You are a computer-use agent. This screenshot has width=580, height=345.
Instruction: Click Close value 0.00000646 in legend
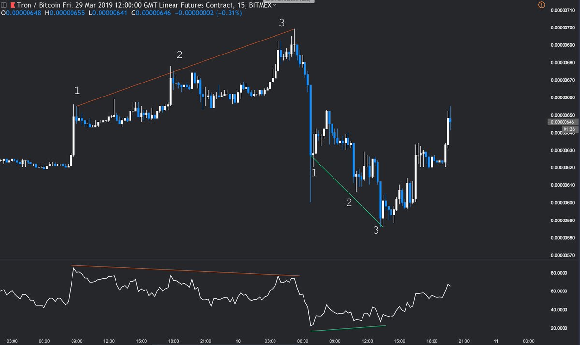(x=151, y=14)
